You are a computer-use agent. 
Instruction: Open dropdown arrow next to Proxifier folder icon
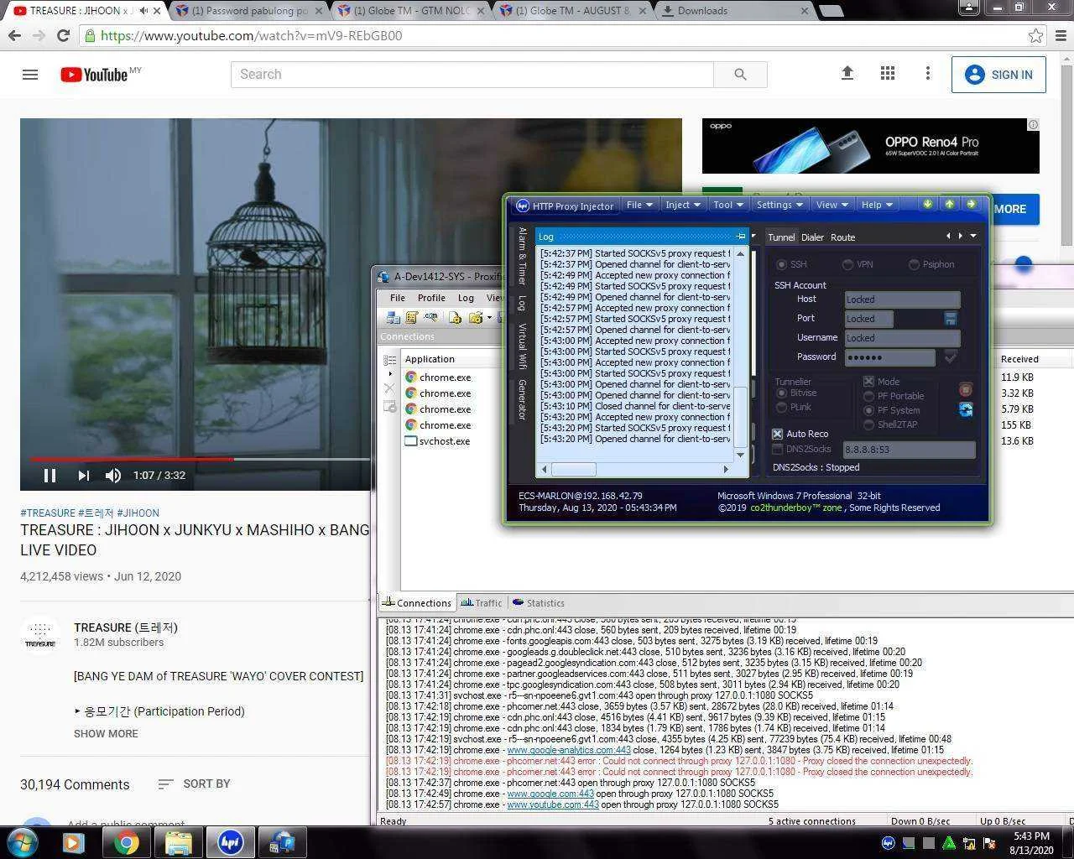tap(489, 318)
